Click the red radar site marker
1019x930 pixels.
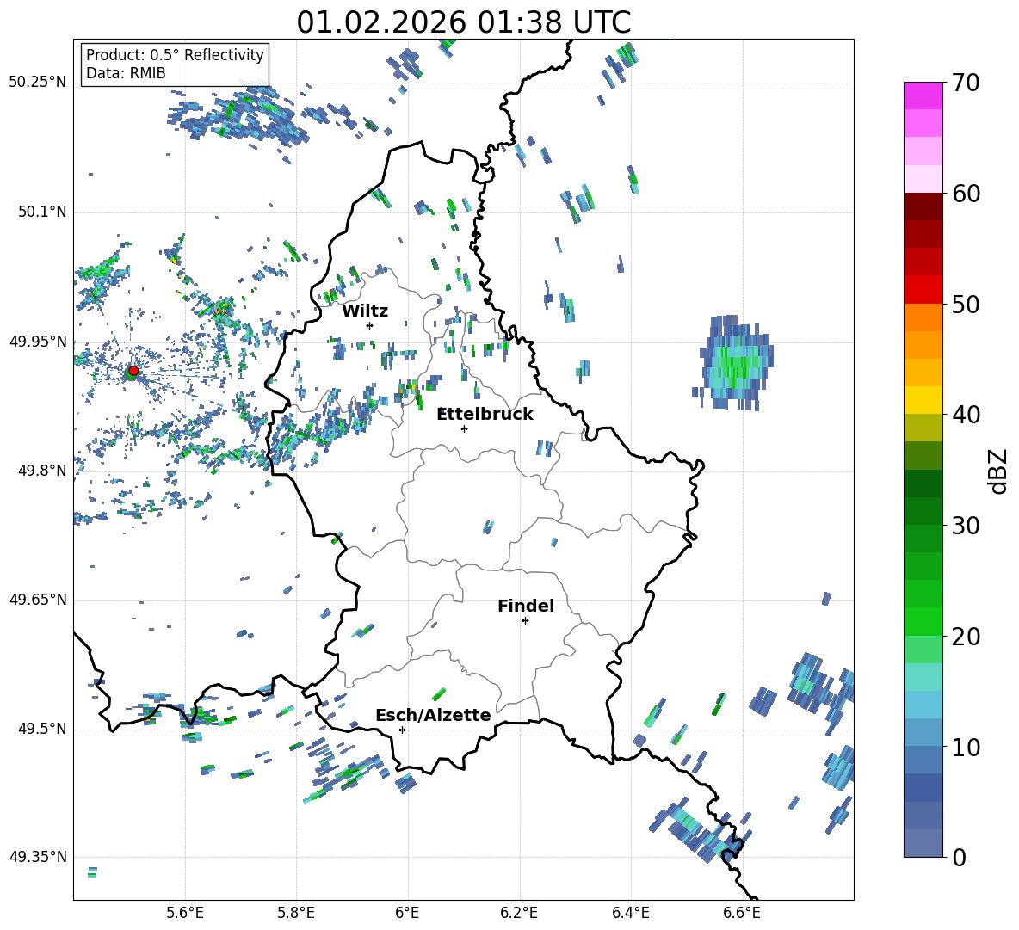coord(133,371)
